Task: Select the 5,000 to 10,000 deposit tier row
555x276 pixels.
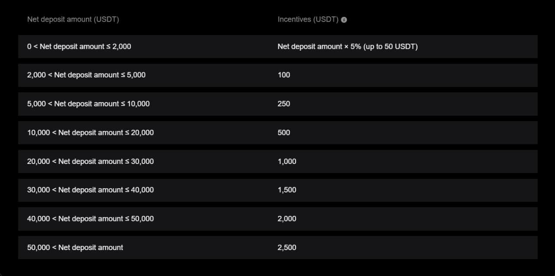Action: 278,104
